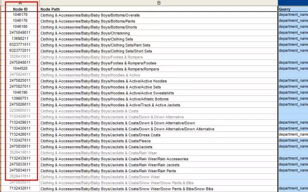308x192 pixels.
Task: Click grayed path ending in Coats/Snow Wear
Action: click(100, 177)
